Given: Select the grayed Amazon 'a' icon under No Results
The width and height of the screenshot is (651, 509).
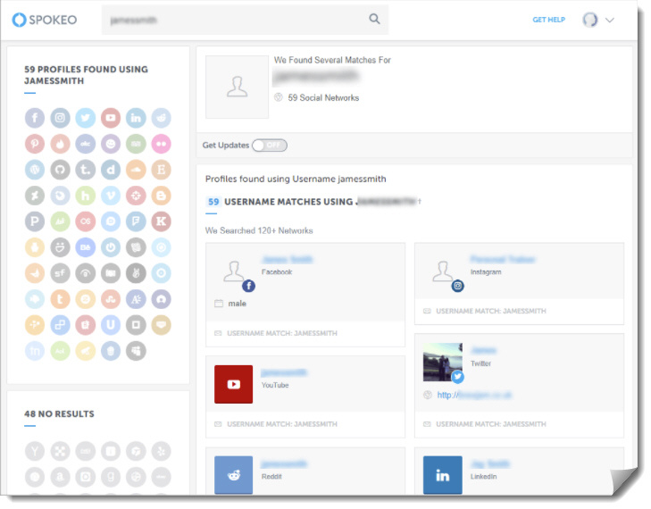Looking at the screenshot, I should click(60, 477).
